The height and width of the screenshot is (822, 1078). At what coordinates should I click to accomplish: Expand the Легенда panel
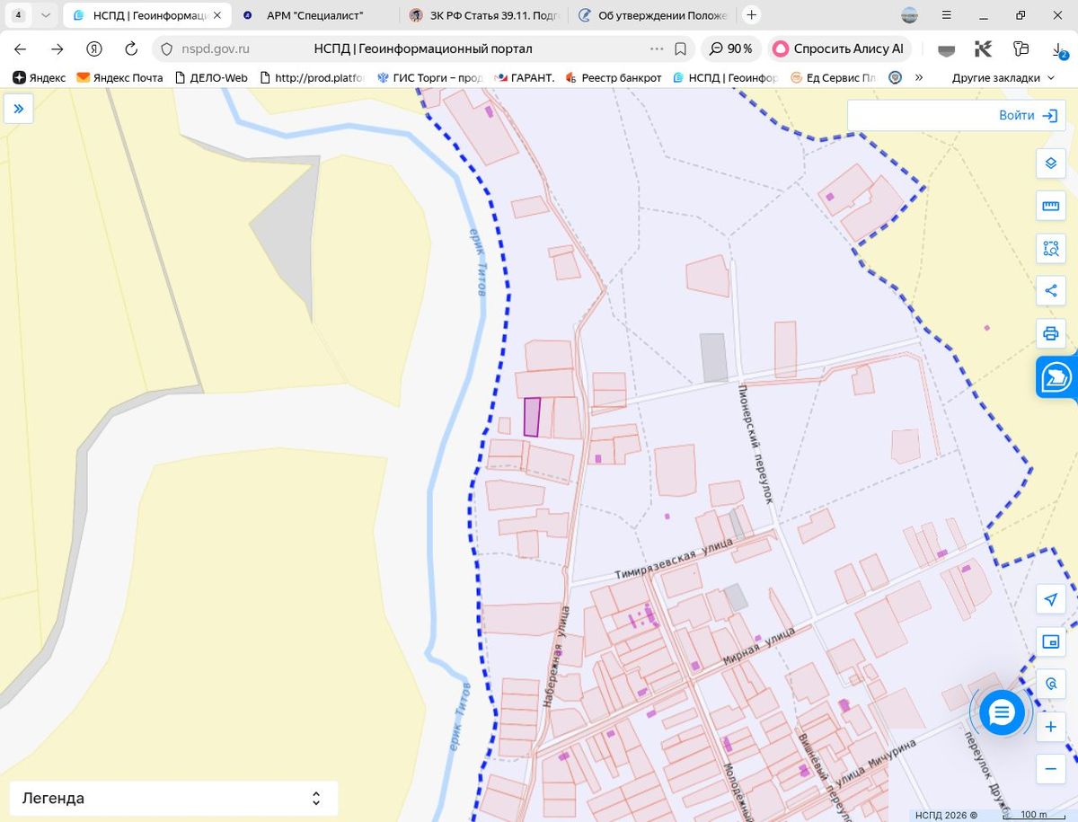pyautogui.click(x=173, y=798)
